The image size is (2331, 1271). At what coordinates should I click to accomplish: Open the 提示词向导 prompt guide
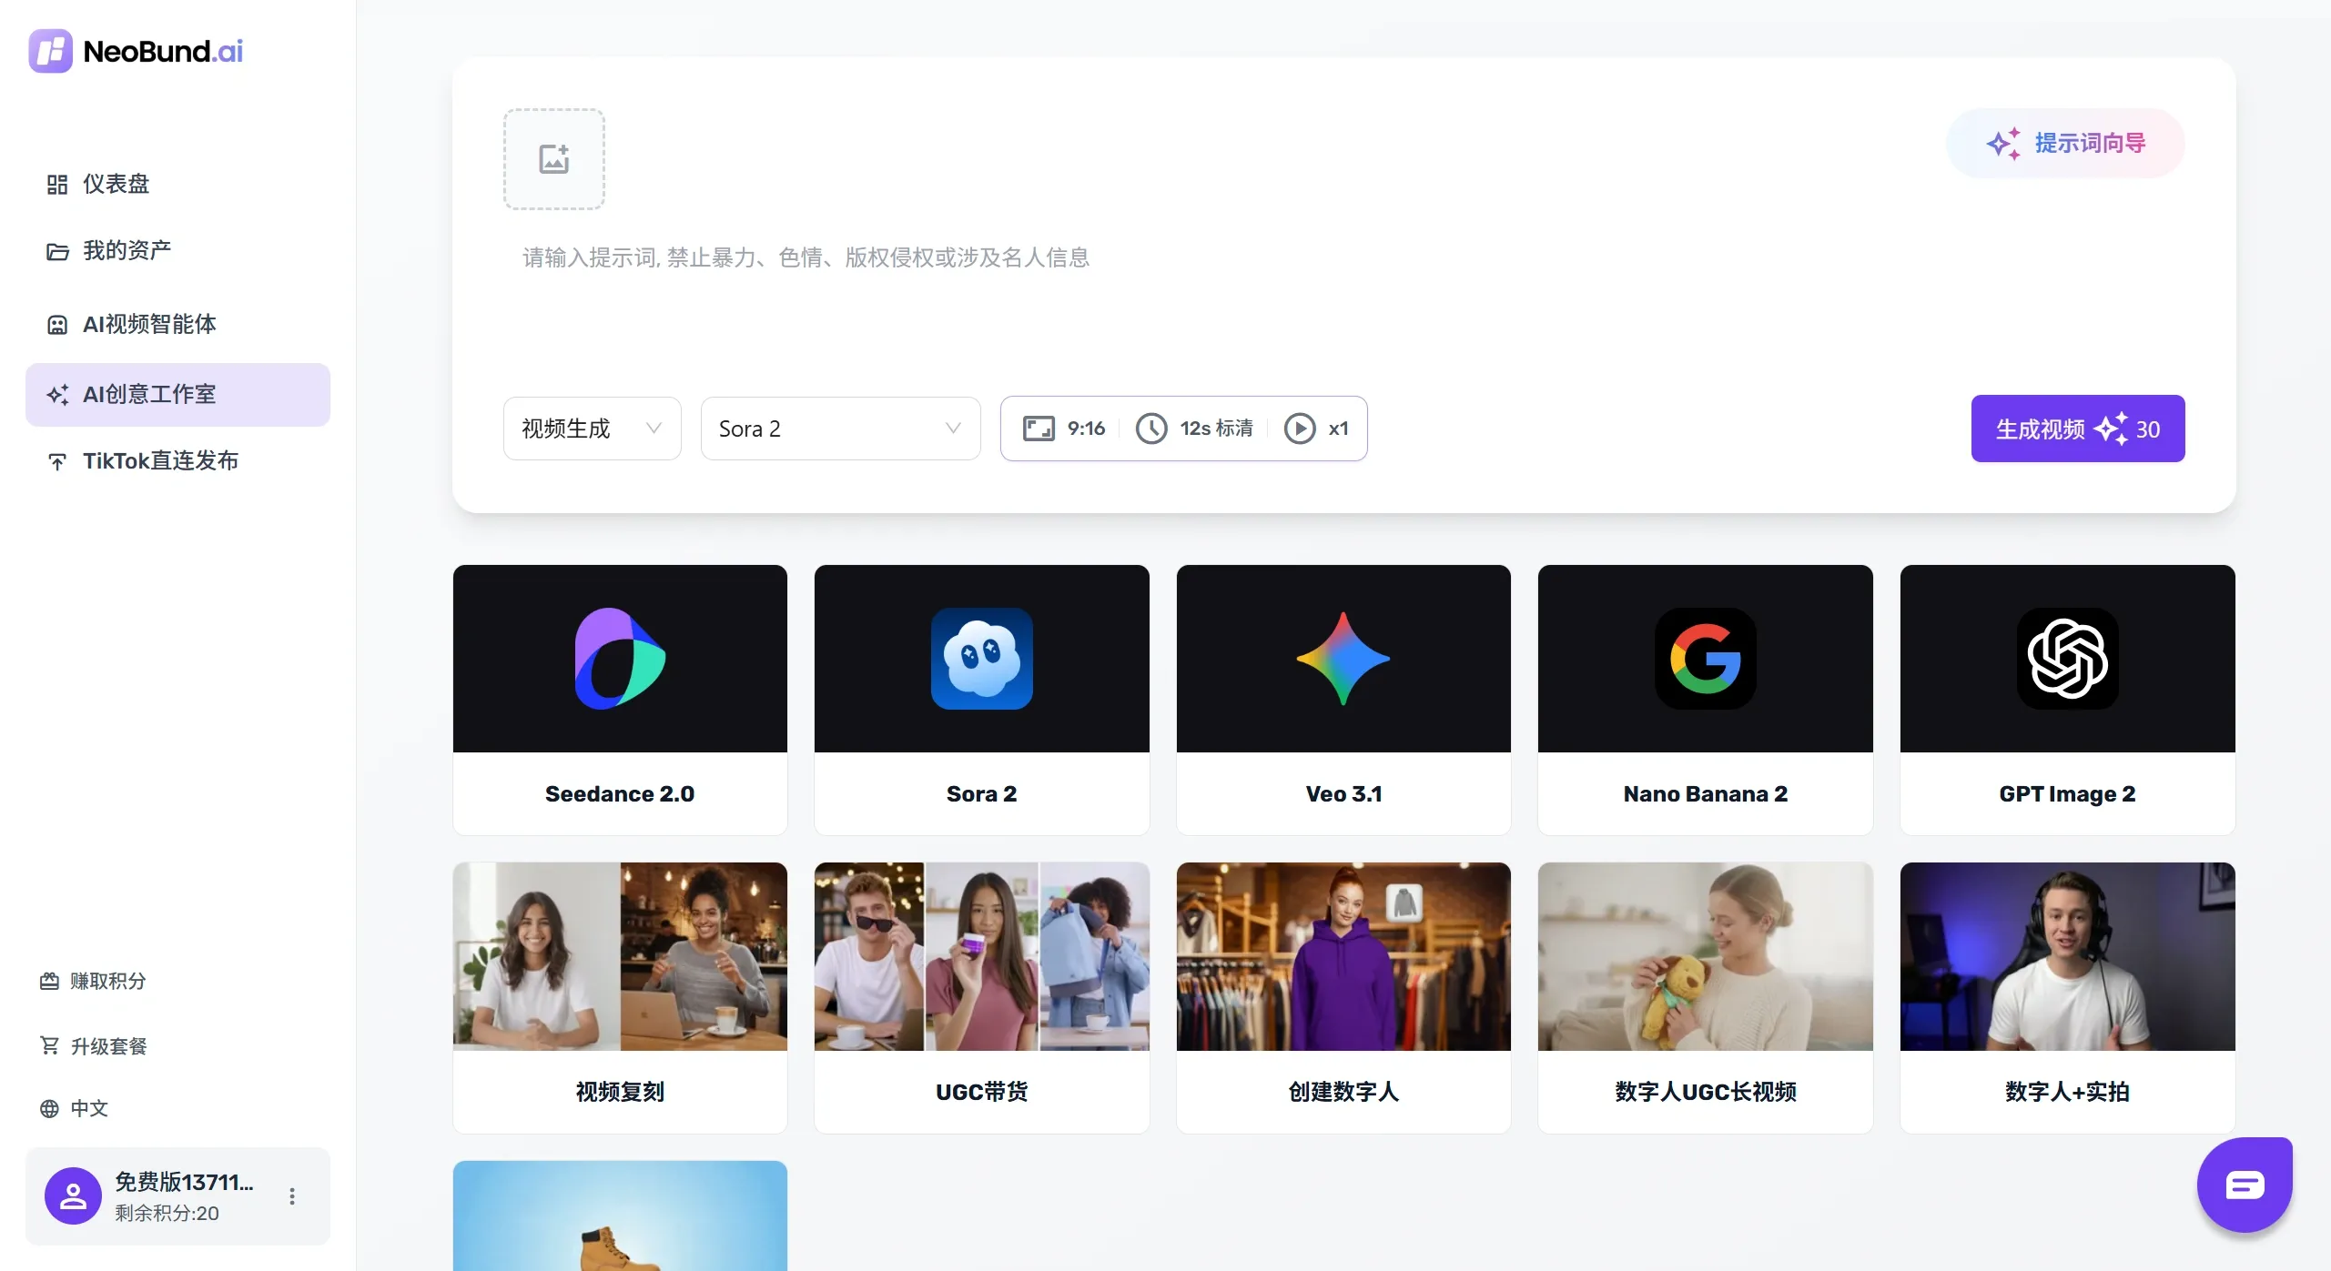(x=2064, y=143)
